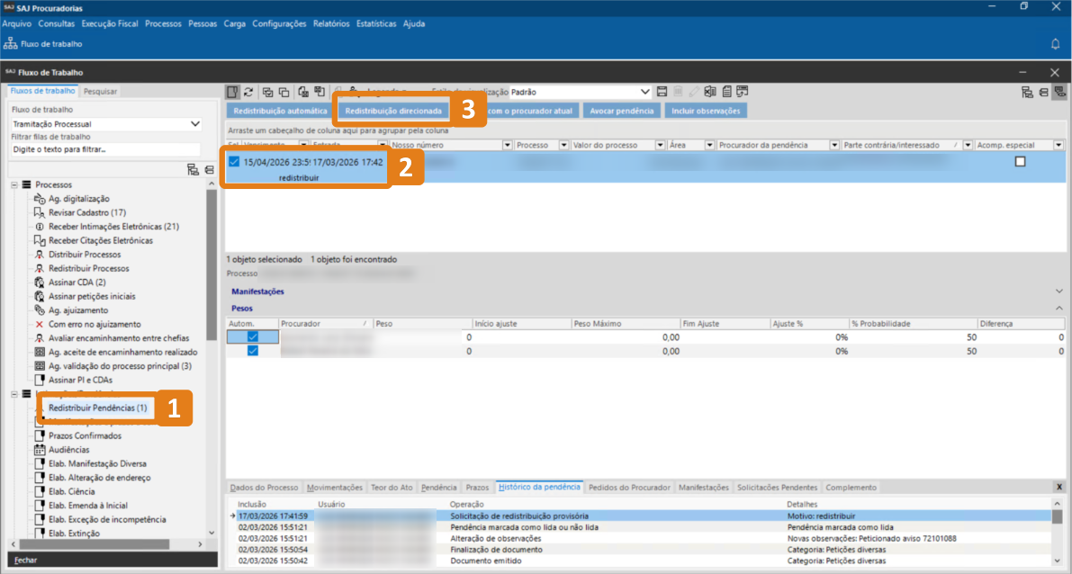The image size is (1072, 574).
Task: Tick the Acomp. especial checkbox in the row
Action: click(x=1020, y=161)
